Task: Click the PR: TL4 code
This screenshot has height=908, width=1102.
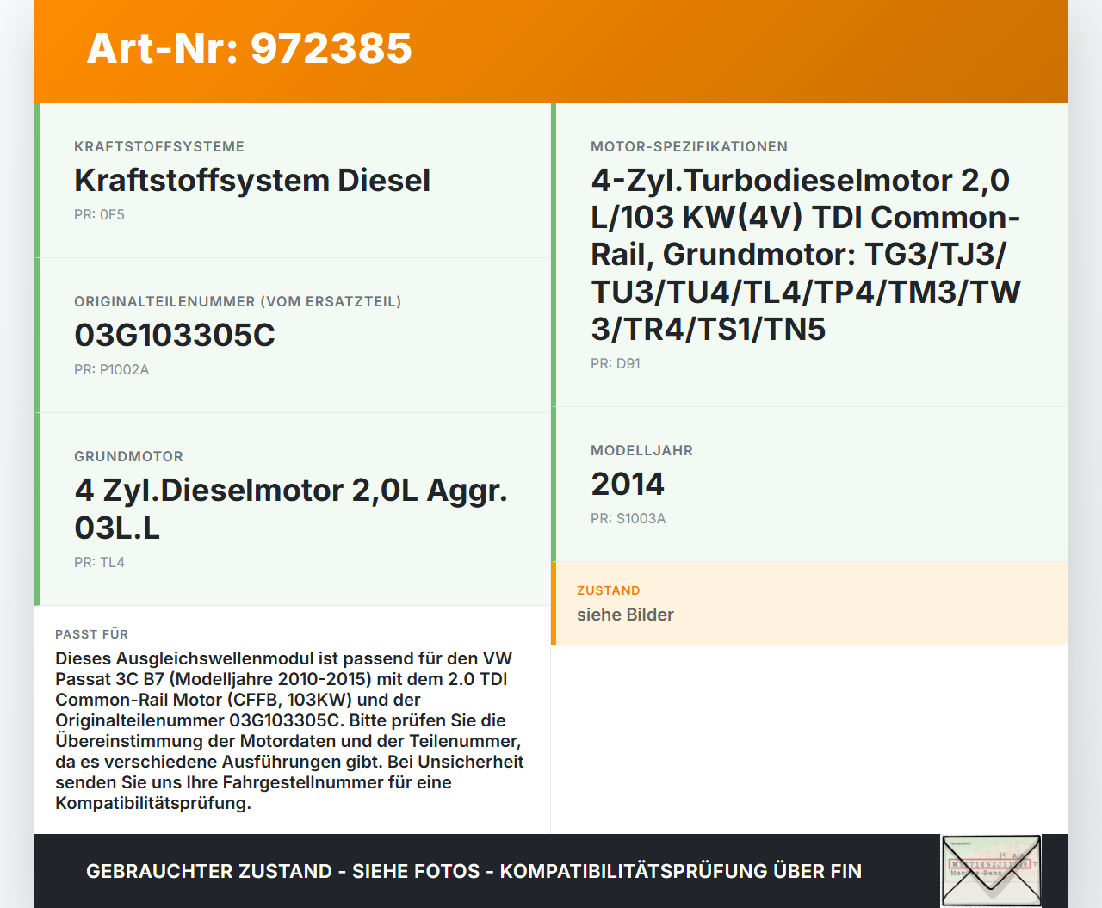Action: [x=99, y=562]
